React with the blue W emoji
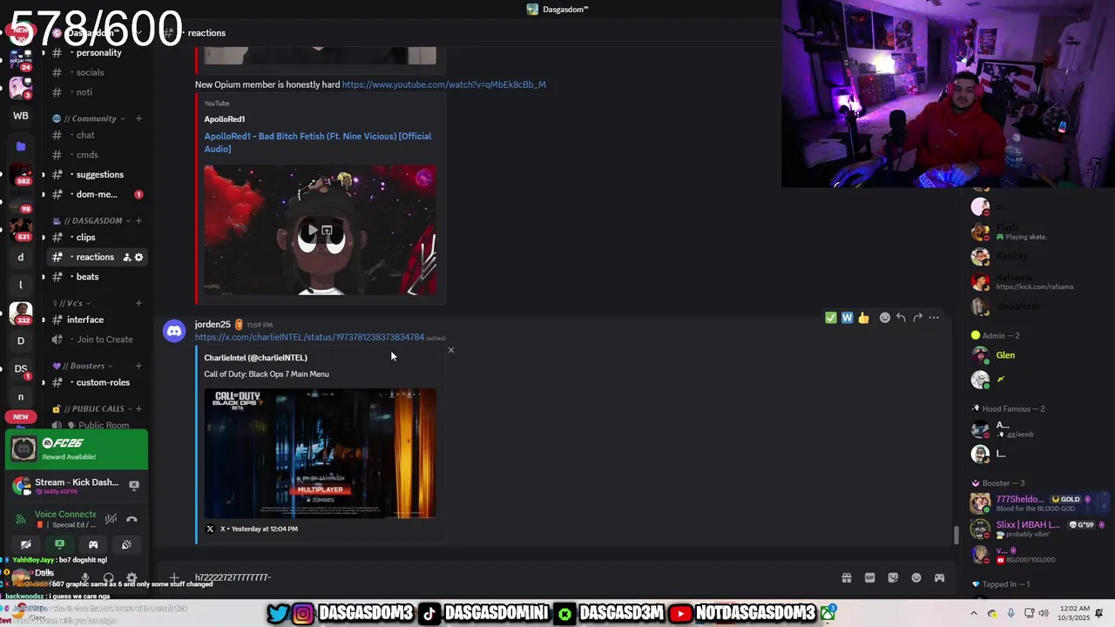This screenshot has height=627, width=1115. click(x=847, y=318)
